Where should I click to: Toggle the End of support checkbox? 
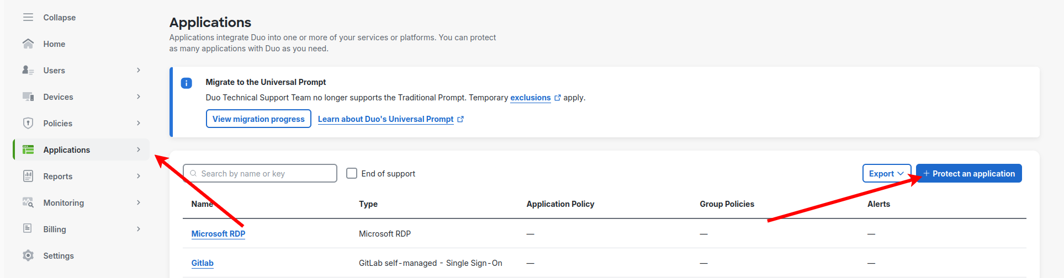click(352, 173)
